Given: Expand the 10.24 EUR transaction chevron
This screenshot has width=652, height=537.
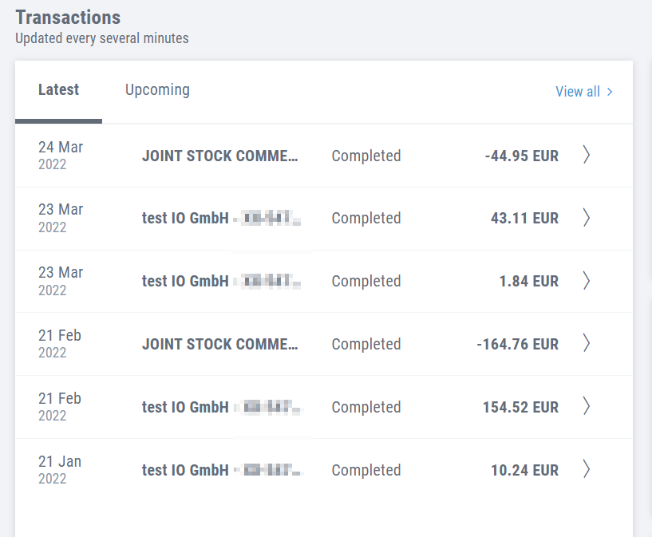Looking at the screenshot, I should (x=587, y=470).
